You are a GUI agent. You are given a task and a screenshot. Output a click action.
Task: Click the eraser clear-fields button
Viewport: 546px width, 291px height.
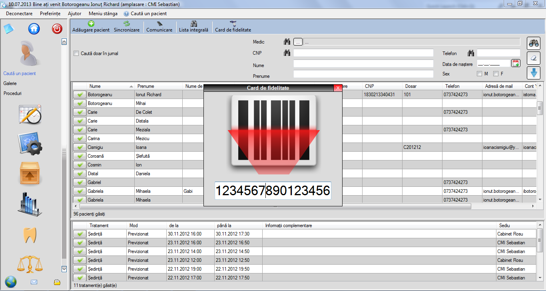point(534,58)
